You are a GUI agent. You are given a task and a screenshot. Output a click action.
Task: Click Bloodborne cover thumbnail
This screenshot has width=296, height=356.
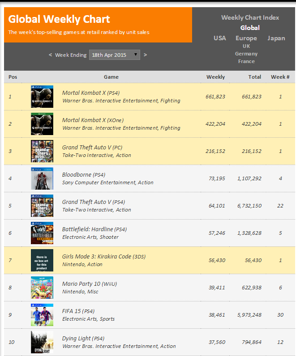click(x=42, y=178)
